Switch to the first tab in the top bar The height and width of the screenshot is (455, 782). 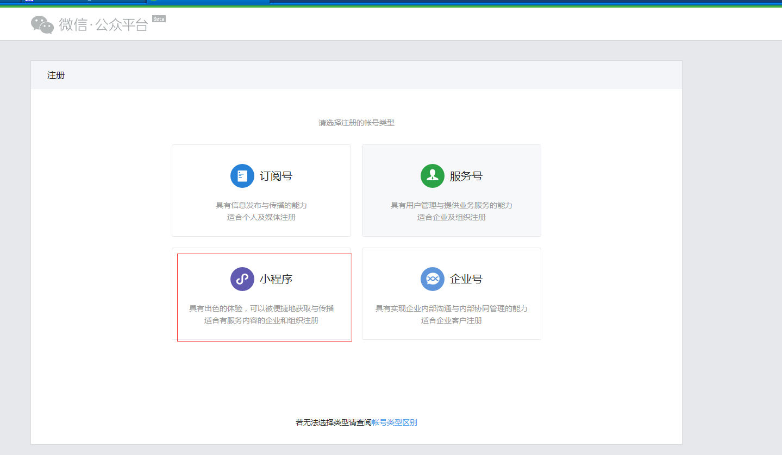click(x=83, y=1)
